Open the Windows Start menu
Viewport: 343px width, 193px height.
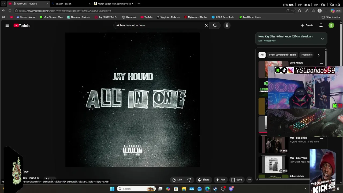112,189
